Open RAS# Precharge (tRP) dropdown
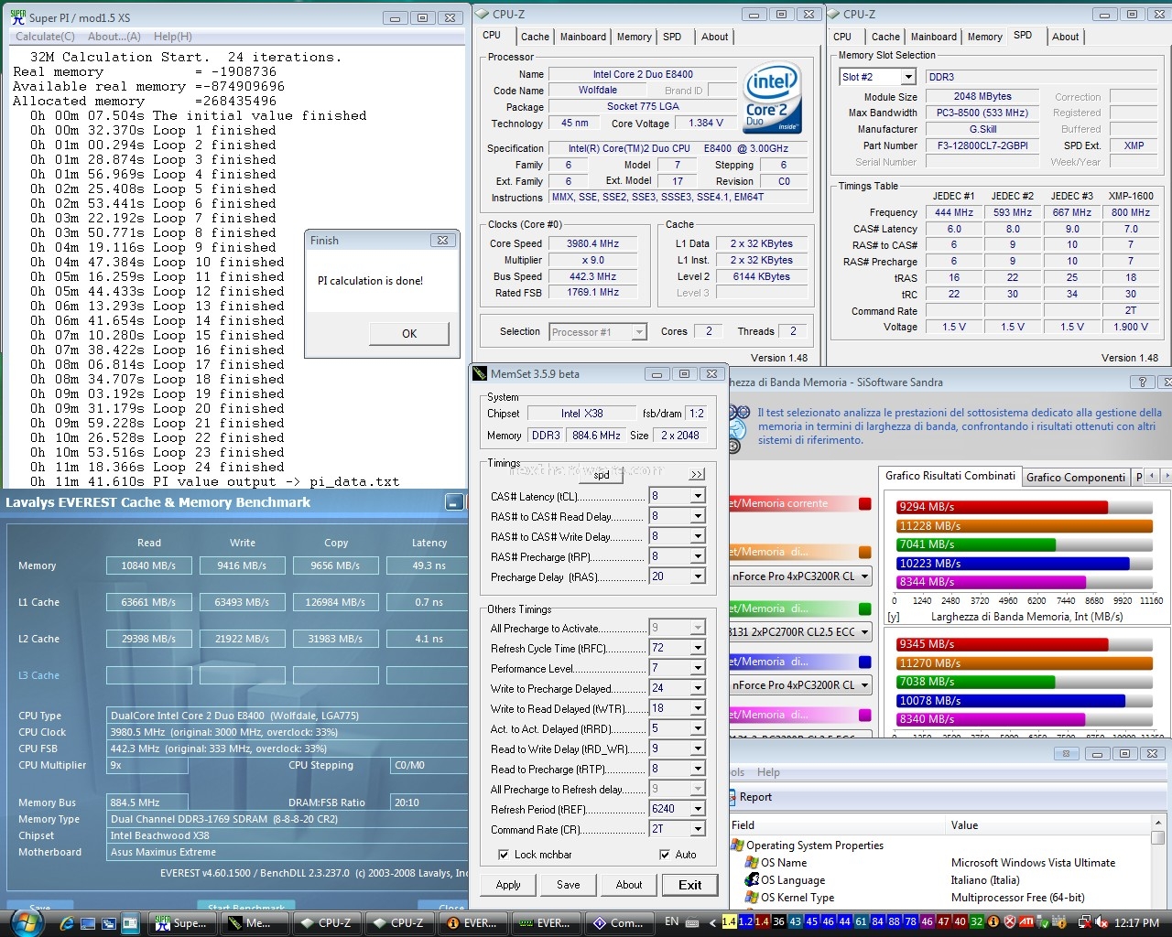This screenshot has width=1172, height=937. click(698, 556)
